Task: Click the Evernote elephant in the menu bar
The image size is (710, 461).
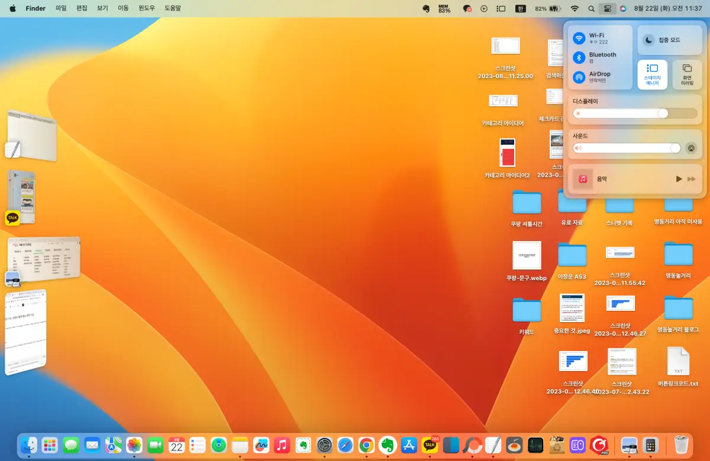Action: 425,9
